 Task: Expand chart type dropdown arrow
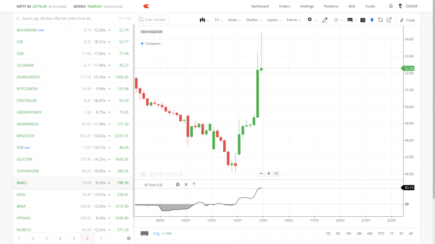[x=208, y=20]
